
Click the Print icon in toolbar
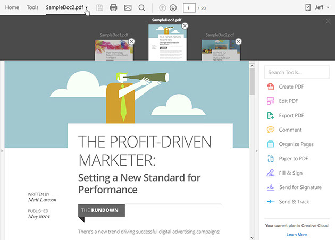[113, 8]
